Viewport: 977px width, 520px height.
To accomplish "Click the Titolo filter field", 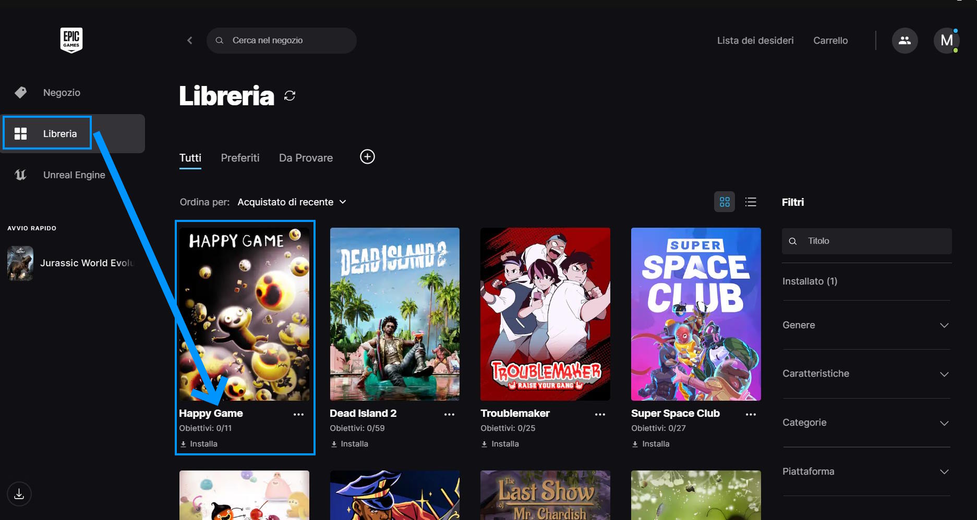I will (x=867, y=241).
